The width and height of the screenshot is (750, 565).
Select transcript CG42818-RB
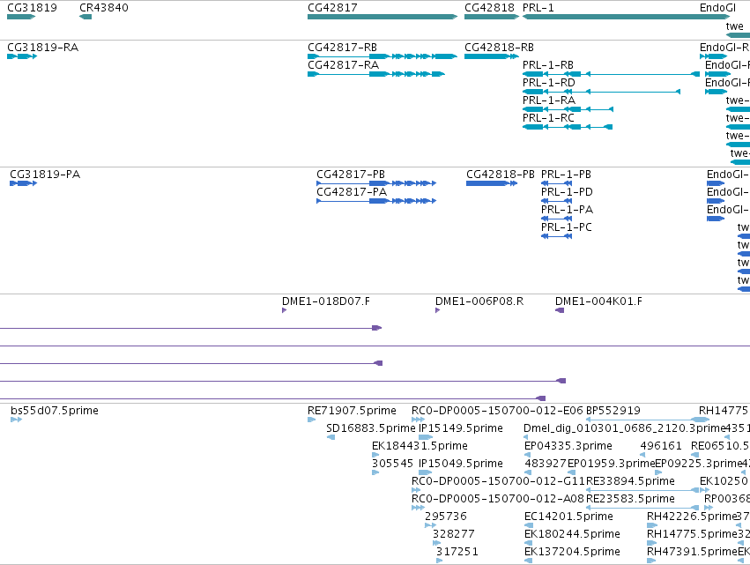click(x=492, y=56)
